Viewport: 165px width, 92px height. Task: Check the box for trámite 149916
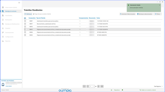[x=25, y=27]
